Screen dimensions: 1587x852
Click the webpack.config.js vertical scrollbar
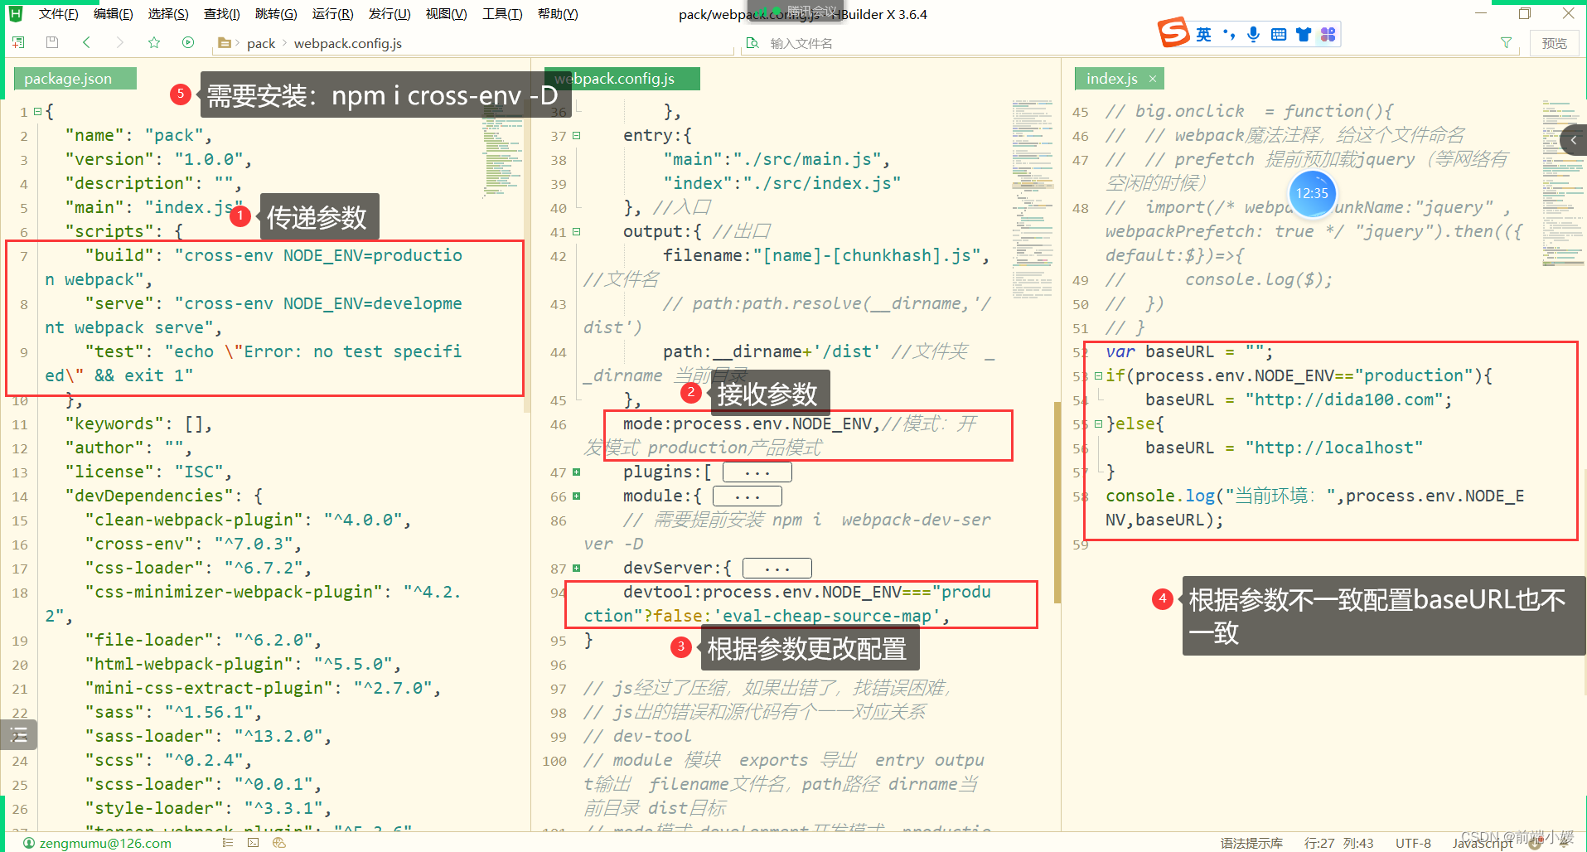pyautogui.click(x=1057, y=502)
